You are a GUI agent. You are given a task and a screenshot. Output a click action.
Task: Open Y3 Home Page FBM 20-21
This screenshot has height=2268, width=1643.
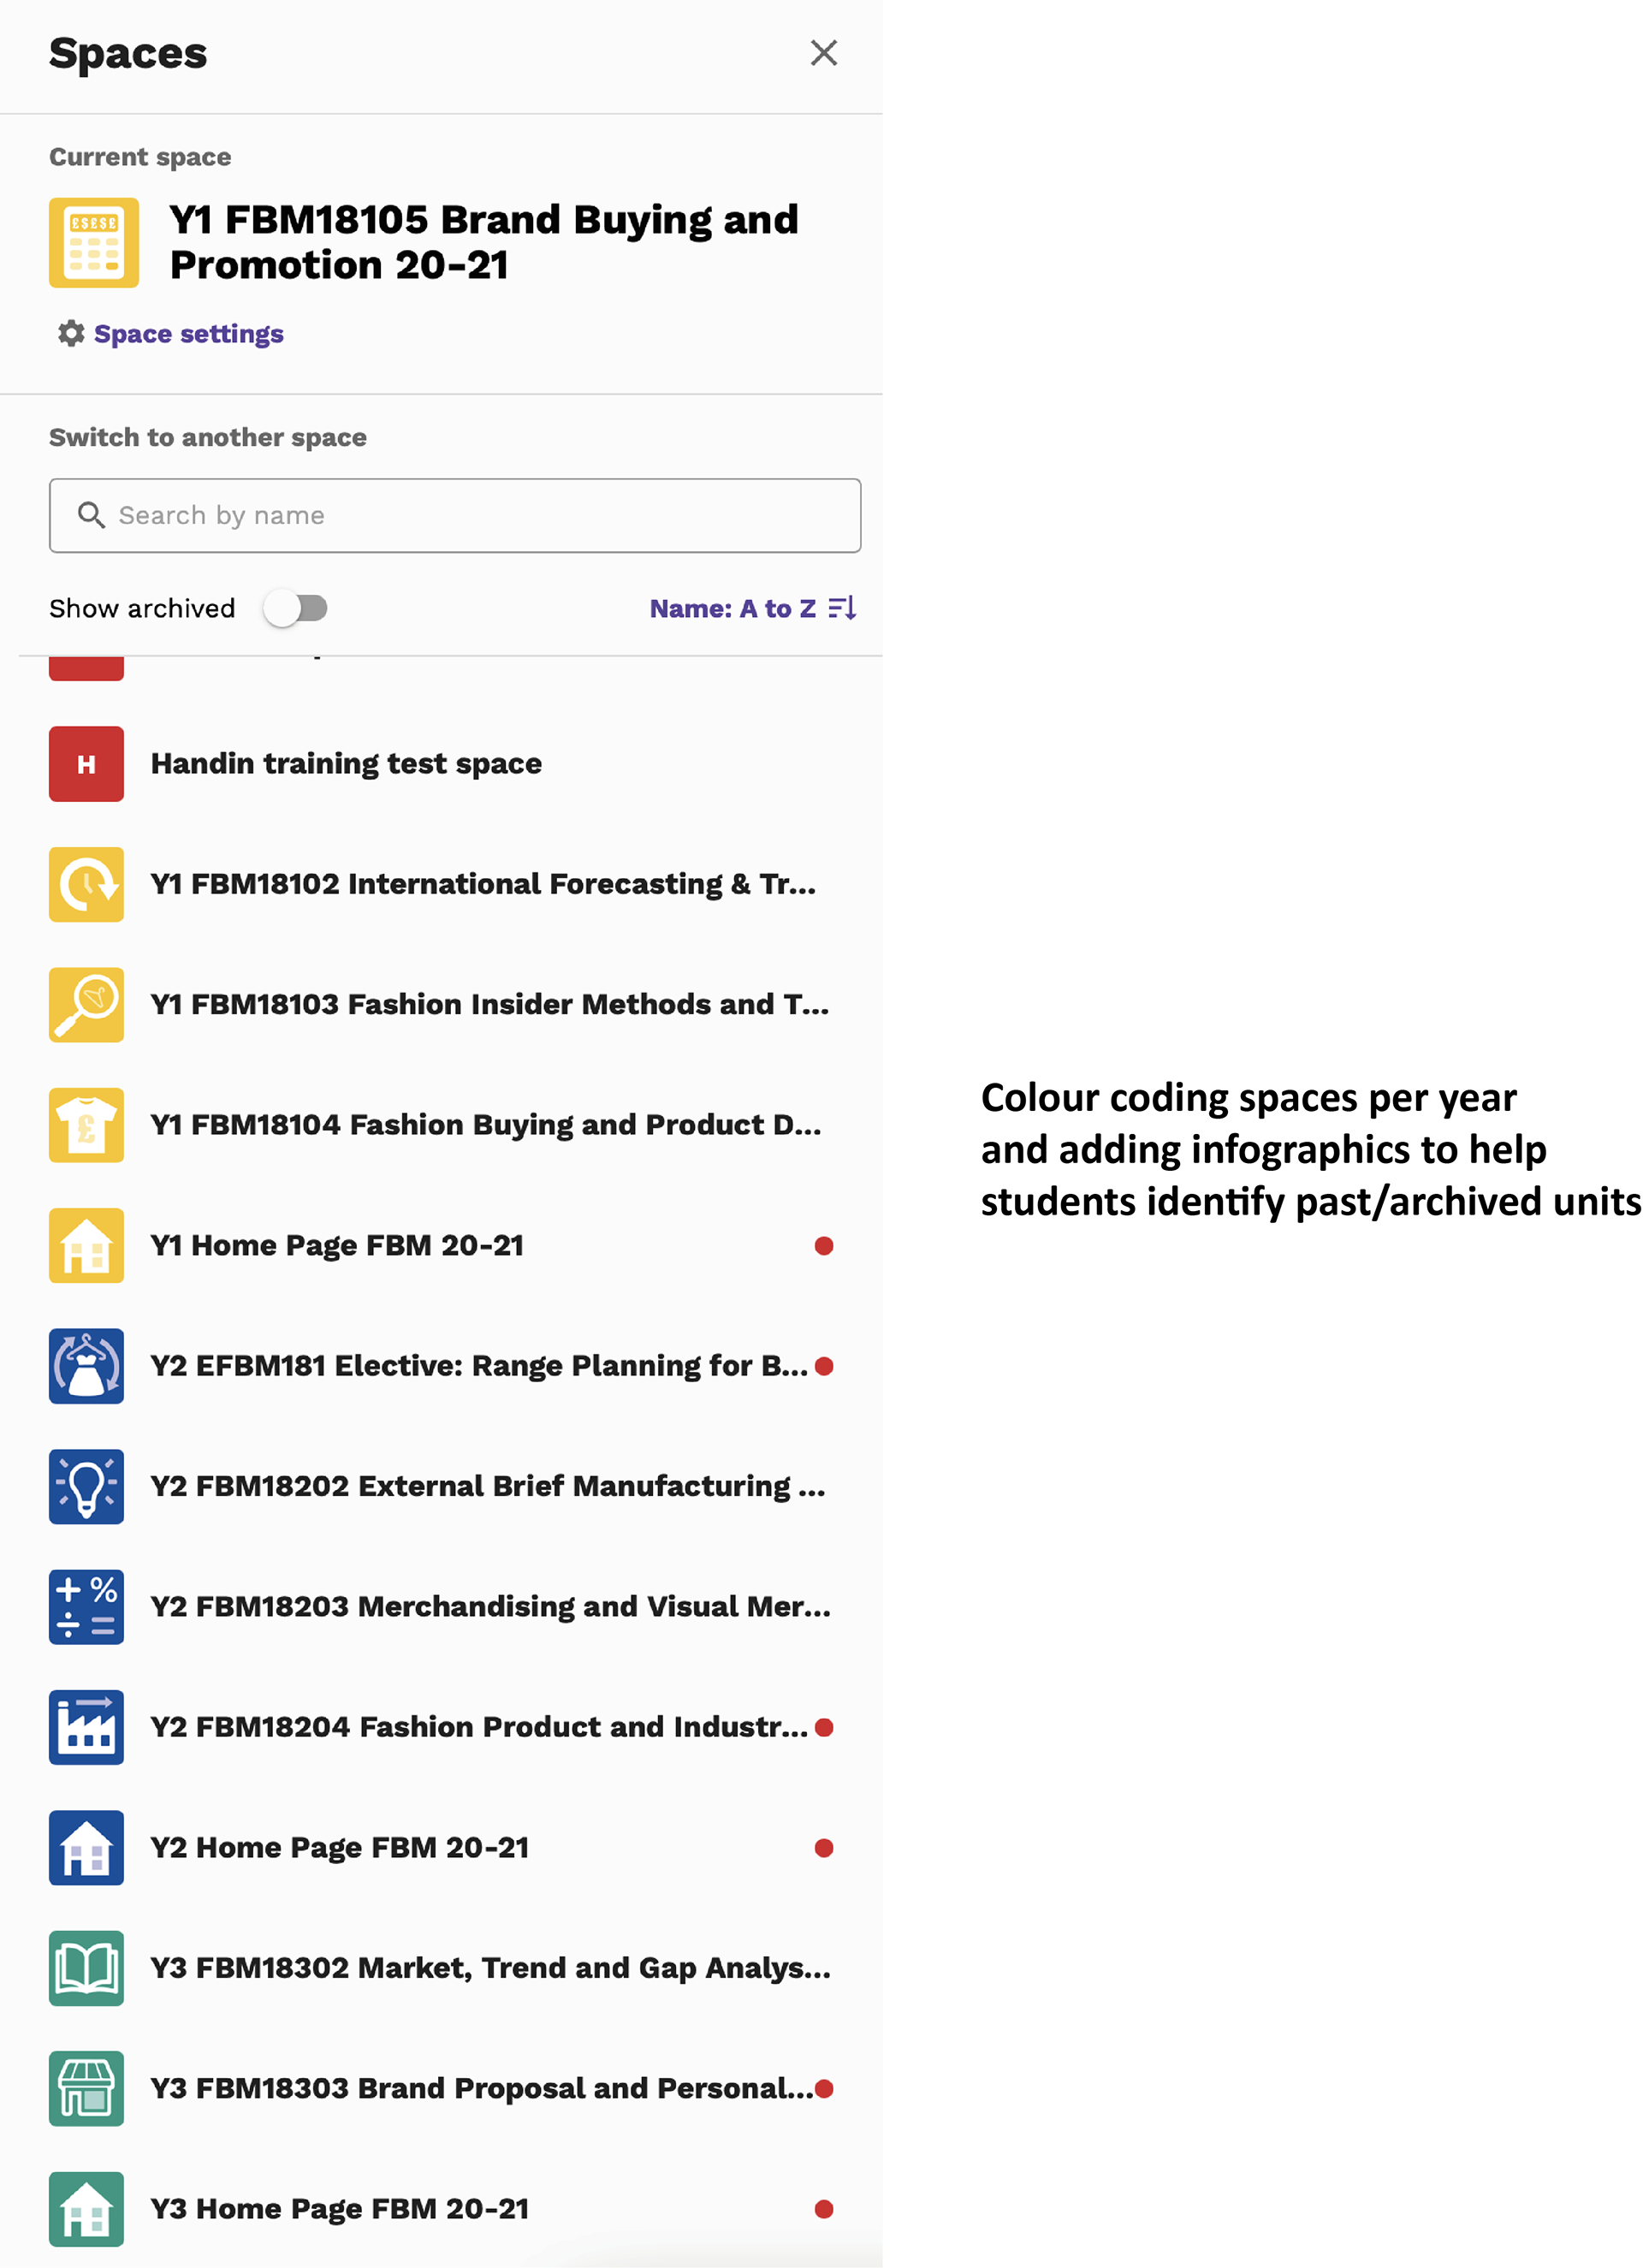tap(340, 2209)
